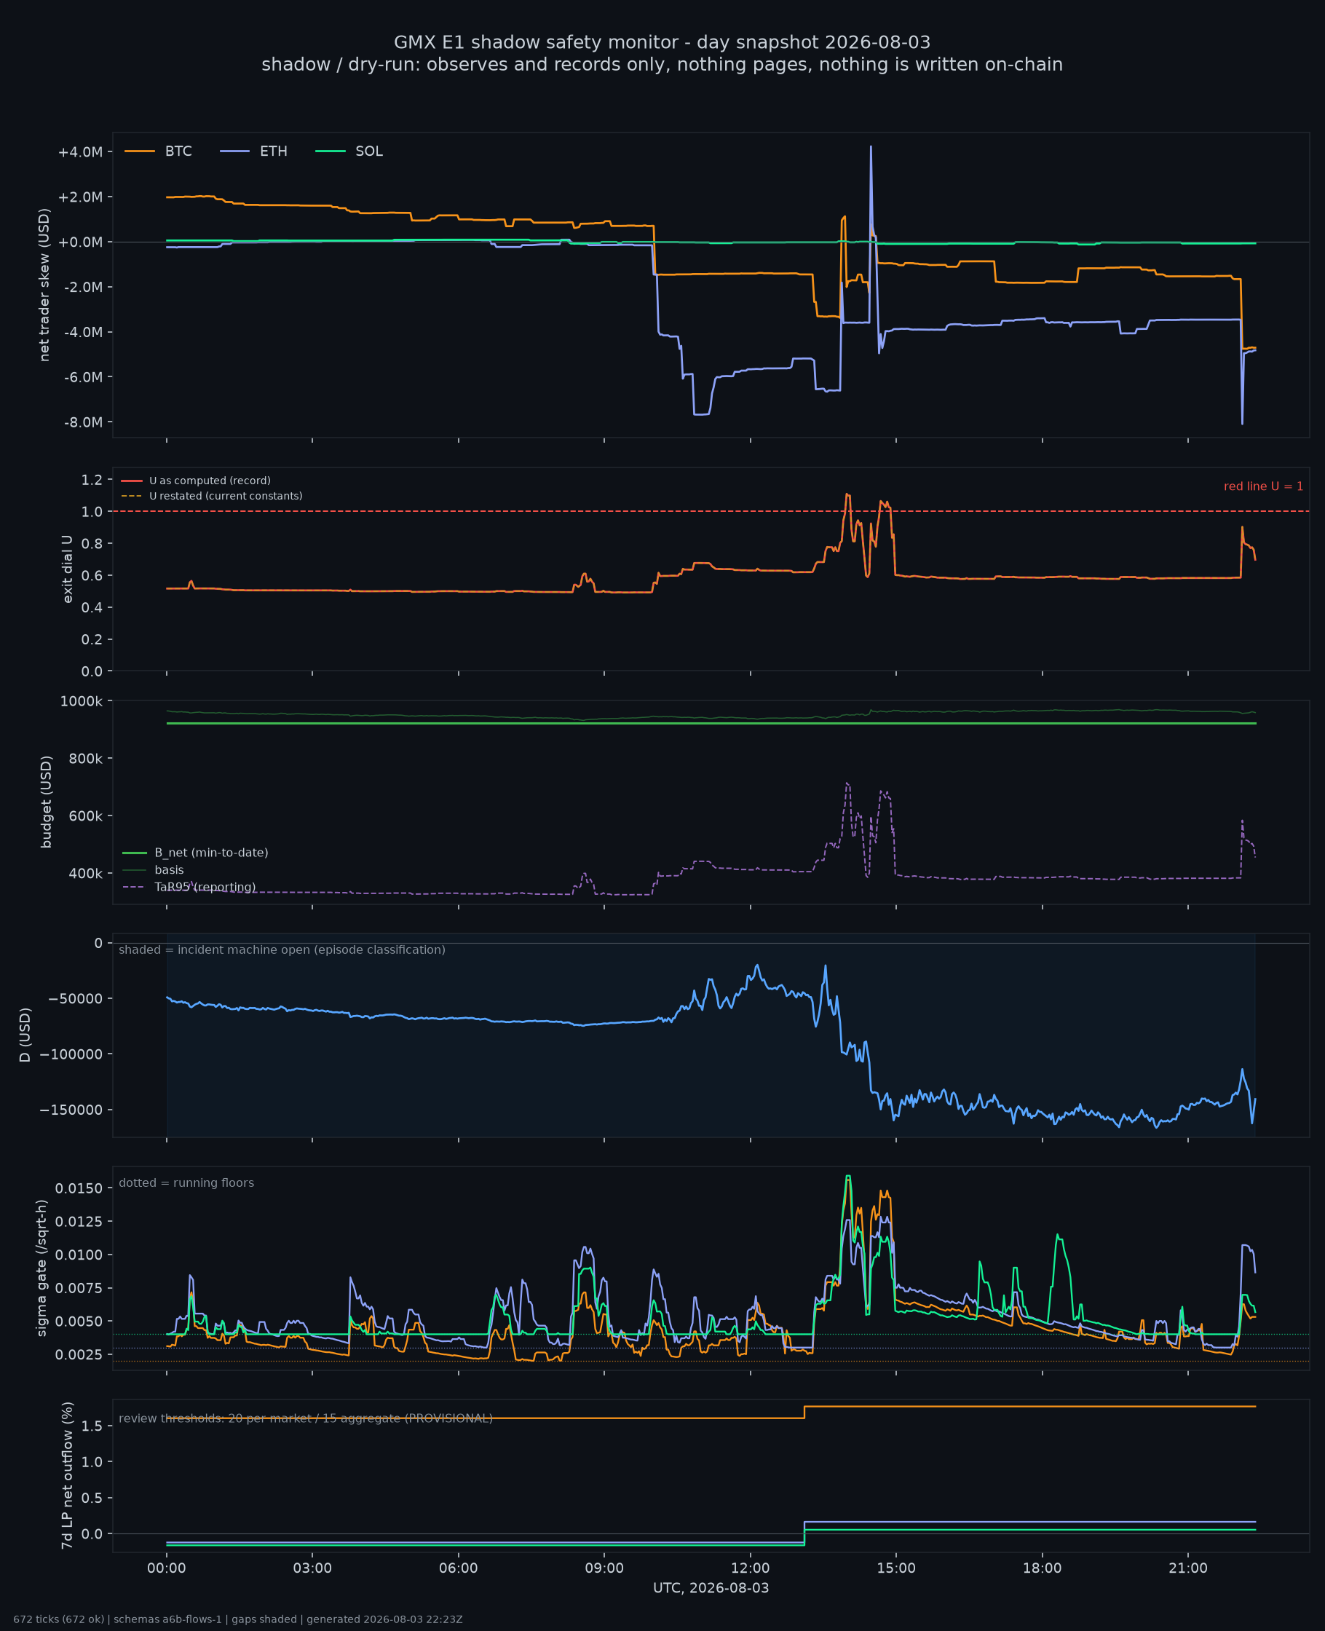Click the "18:00" time axis label
Image resolution: width=1325 pixels, height=1631 pixels.
pos(1042,1568)
